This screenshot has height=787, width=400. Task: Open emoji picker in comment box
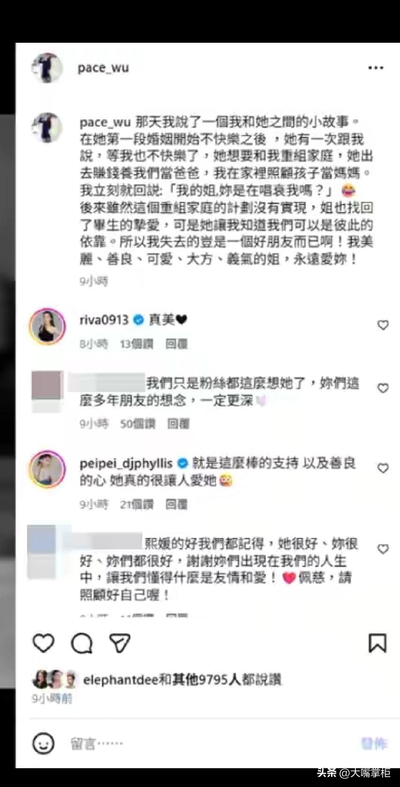43,743
